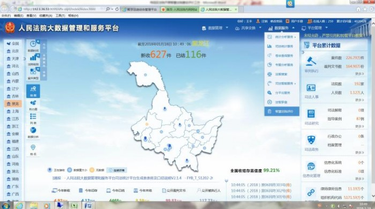375x209 pixels.
Task: Toggle the orange 无数据 legend marker
Action: [x=92, y=170]
